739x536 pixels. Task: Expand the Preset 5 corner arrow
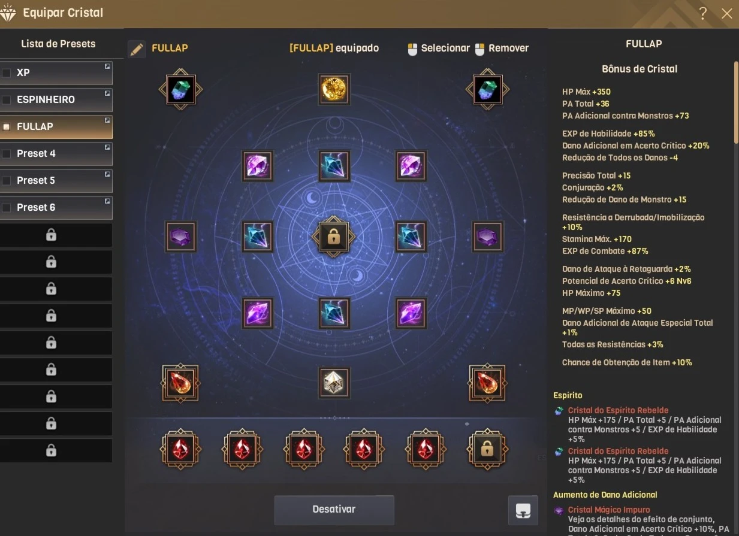[107, 174]
